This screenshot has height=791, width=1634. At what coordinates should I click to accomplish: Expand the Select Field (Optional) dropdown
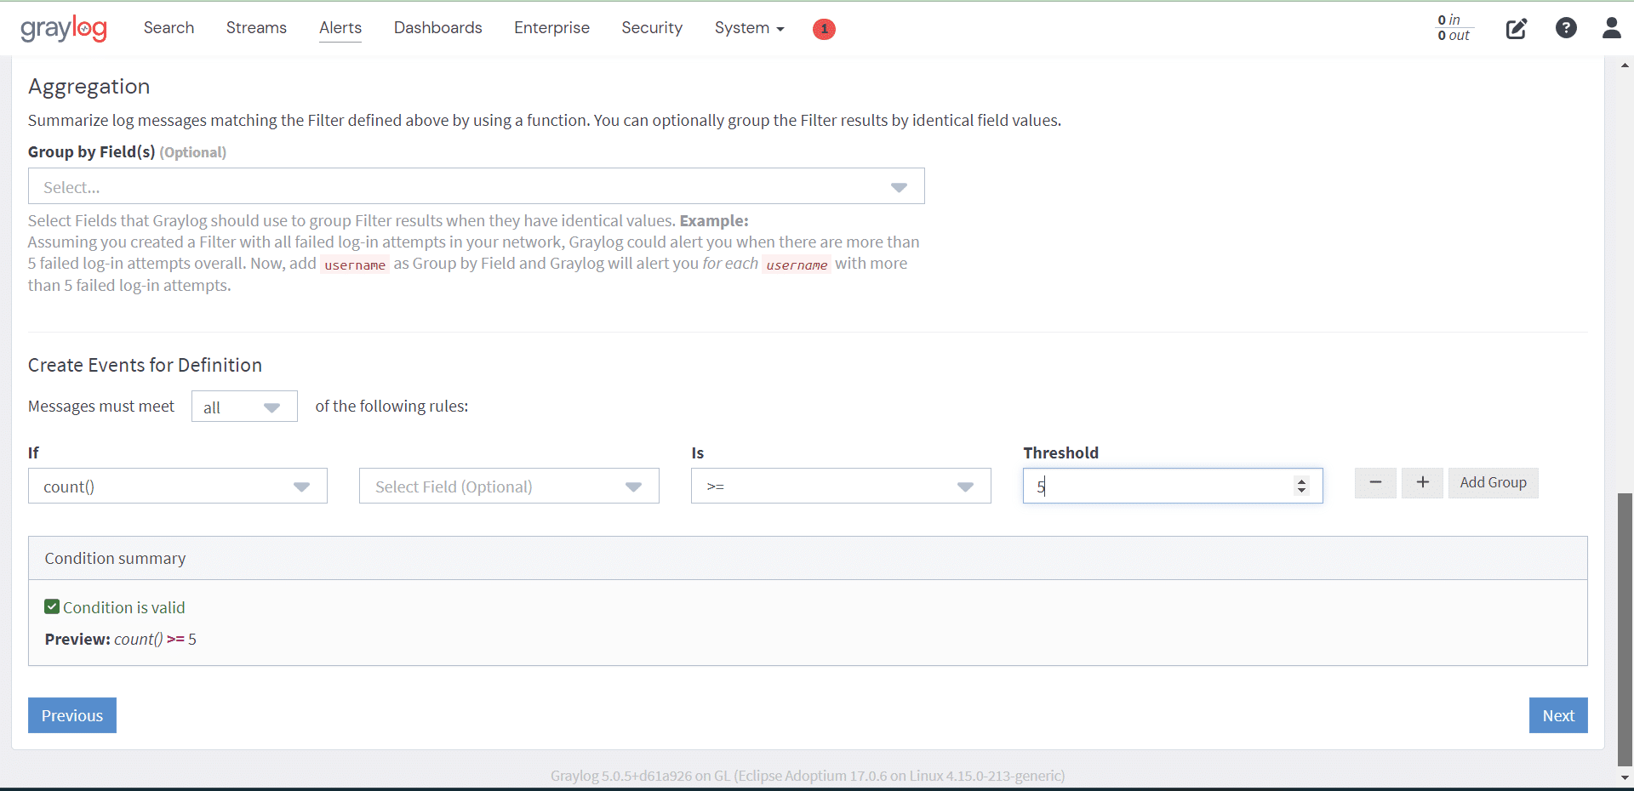508,486
